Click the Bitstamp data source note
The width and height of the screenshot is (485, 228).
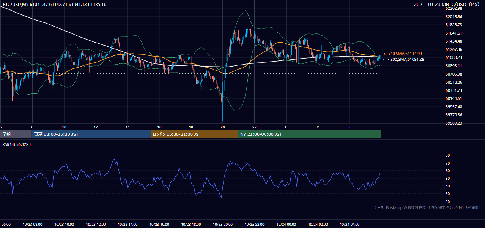[427, 207]
